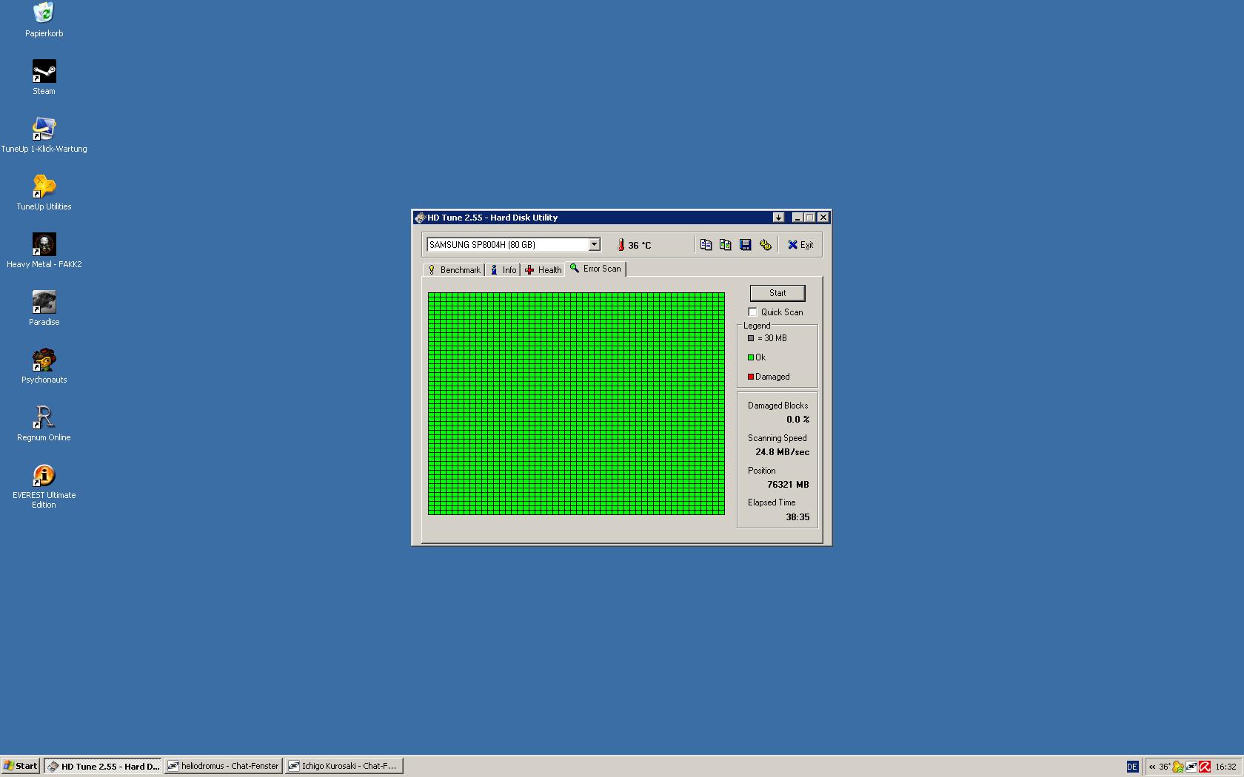Click the 36° temperature tray indicator

(1165, 767)
